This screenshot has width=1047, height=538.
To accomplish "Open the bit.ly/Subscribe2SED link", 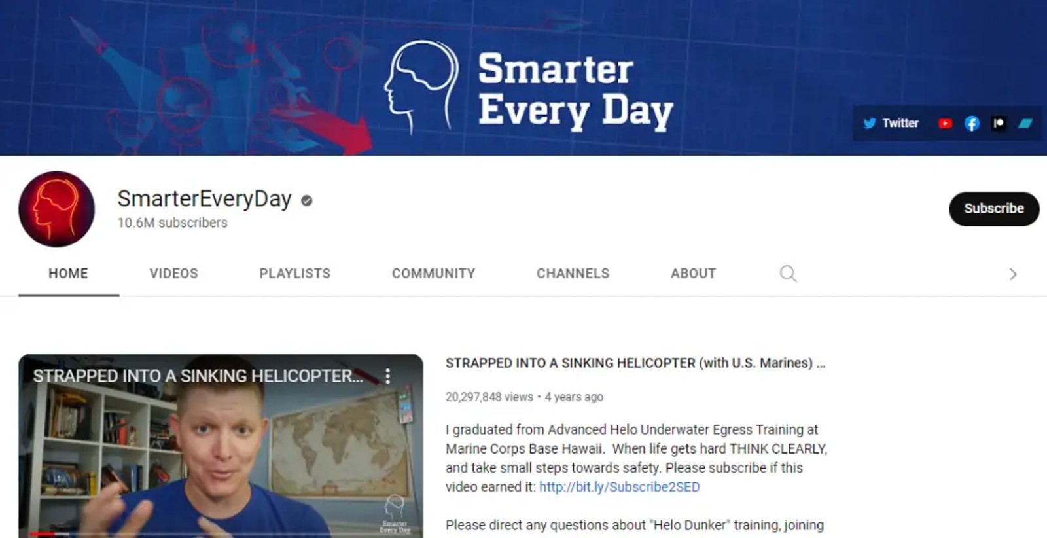I will [619, 487].
